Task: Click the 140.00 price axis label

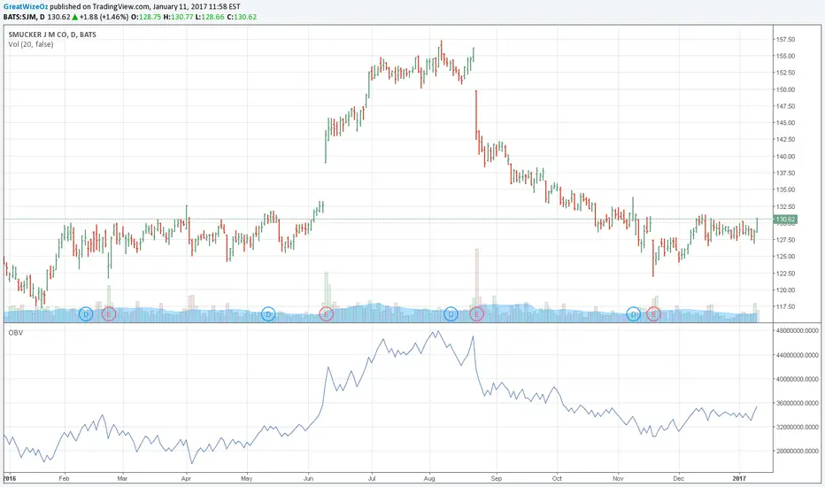Action: click(x=785, y=157)
